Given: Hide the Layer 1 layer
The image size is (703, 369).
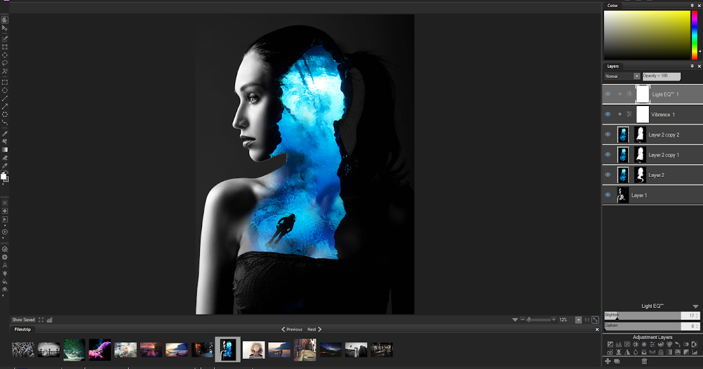Looking at the screenshot, I should point(608,195).
